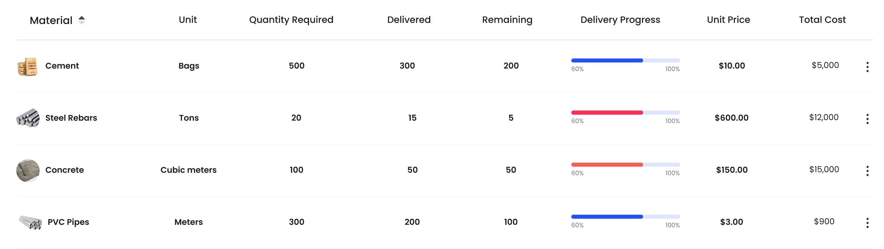The height and width of the screenshot is (249, 884).
Task: Select the PVC Pipes material name
Action: pos(68,222)
